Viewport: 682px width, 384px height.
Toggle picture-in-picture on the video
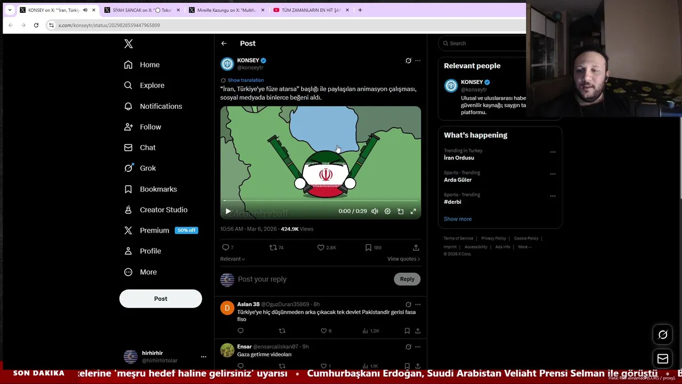(x=400, y=211)
